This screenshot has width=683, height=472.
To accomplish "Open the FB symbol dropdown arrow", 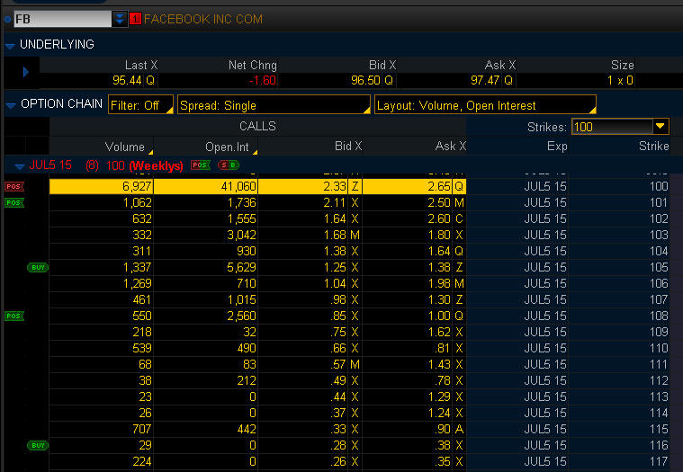I will tap(121, 19).
